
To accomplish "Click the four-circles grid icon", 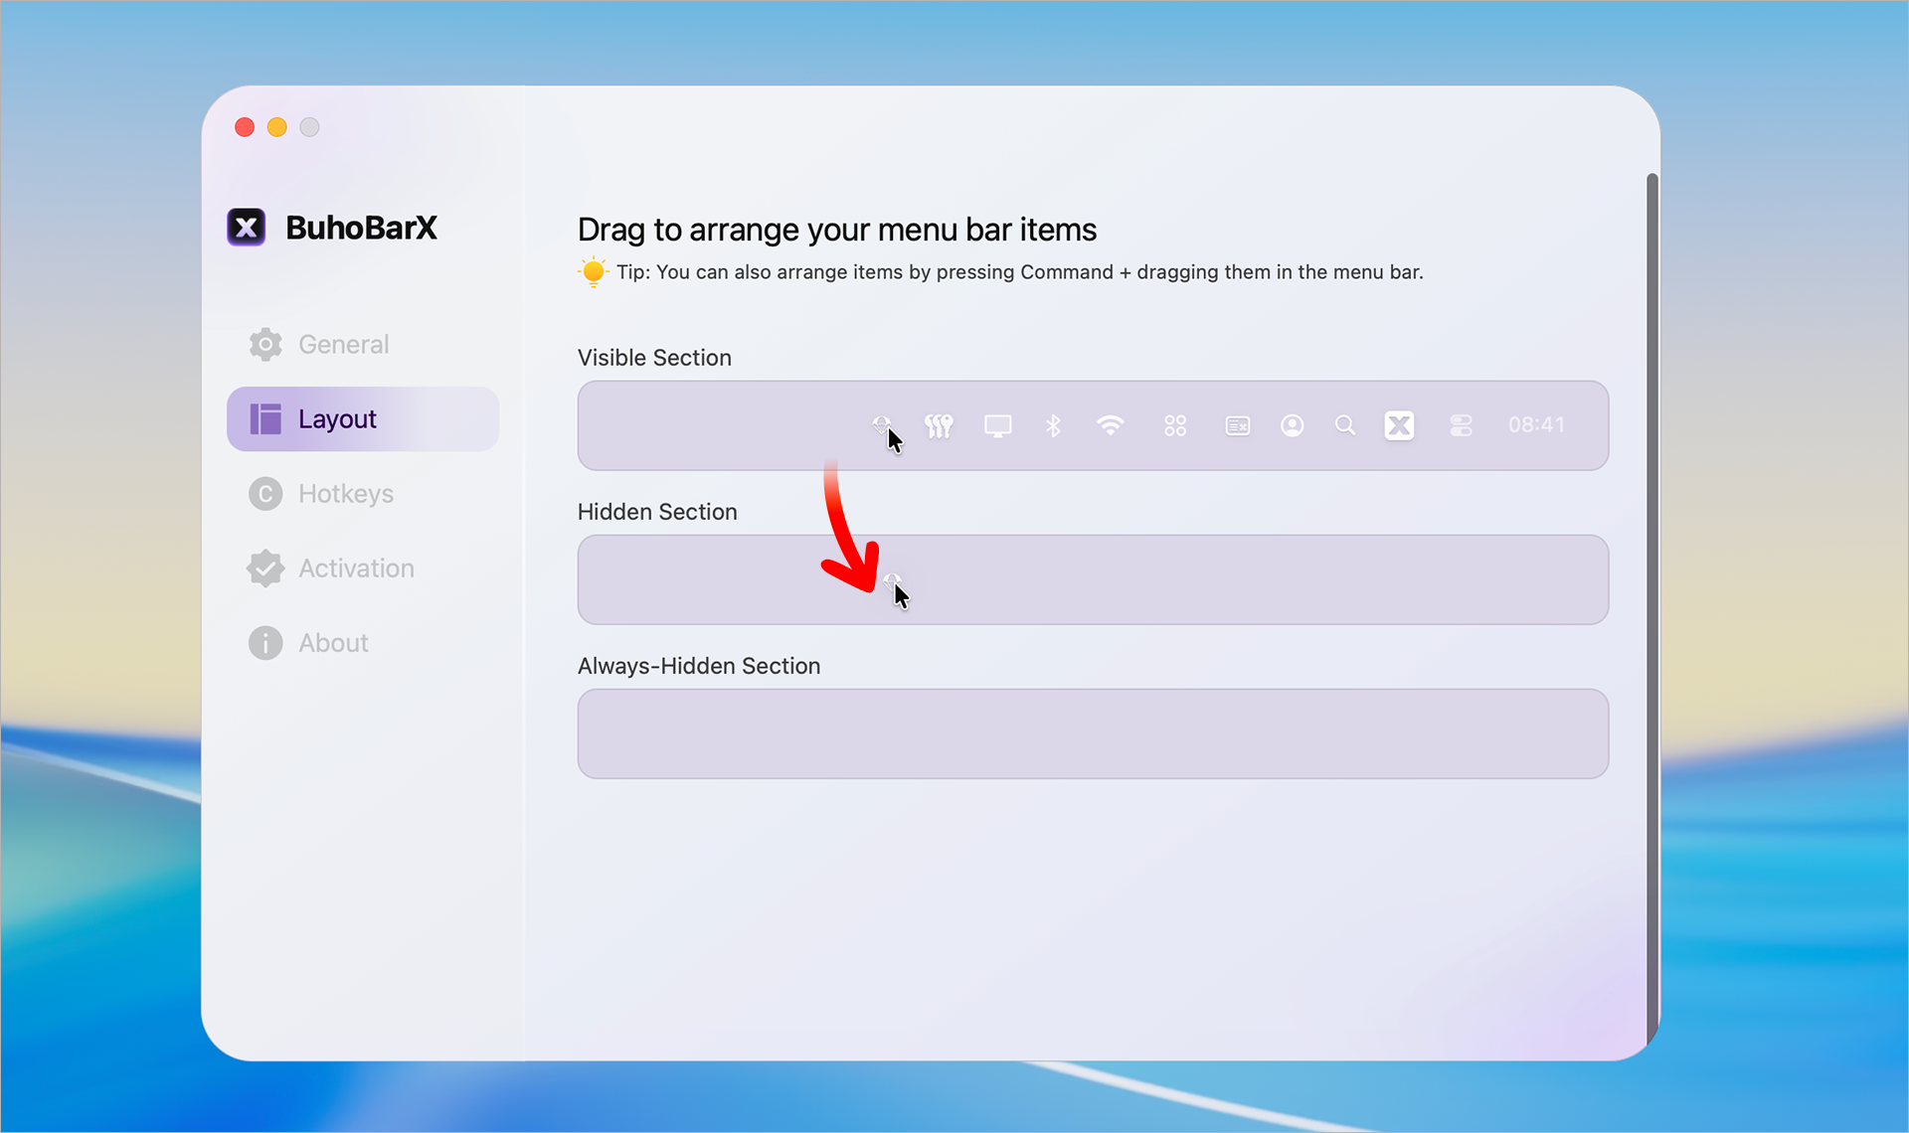I will (1175, 426).
